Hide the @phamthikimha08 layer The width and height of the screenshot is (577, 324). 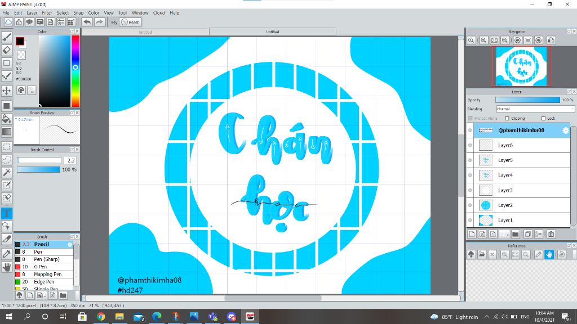(x=470, y=130)
